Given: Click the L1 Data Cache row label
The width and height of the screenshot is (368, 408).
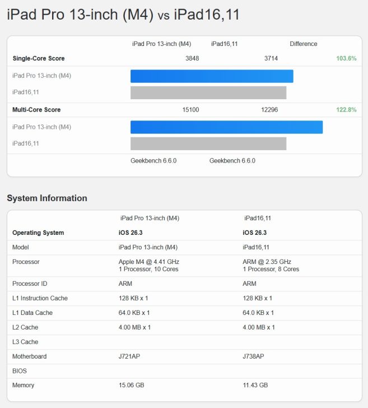Looking at the screenshot, I should pos(32,313).
